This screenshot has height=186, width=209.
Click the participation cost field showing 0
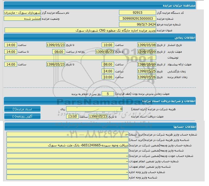(x=94, y=109)
